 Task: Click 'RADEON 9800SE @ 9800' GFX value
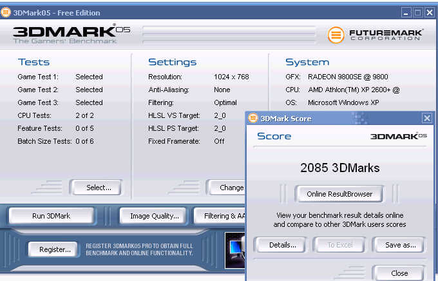pos(348,77)
